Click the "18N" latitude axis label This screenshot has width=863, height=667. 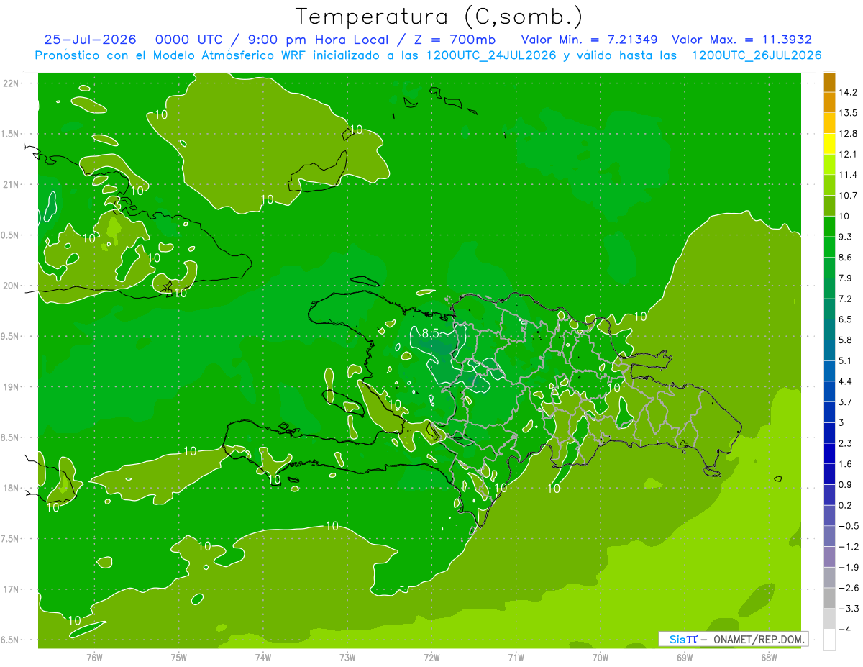click(x=11, y=488)
